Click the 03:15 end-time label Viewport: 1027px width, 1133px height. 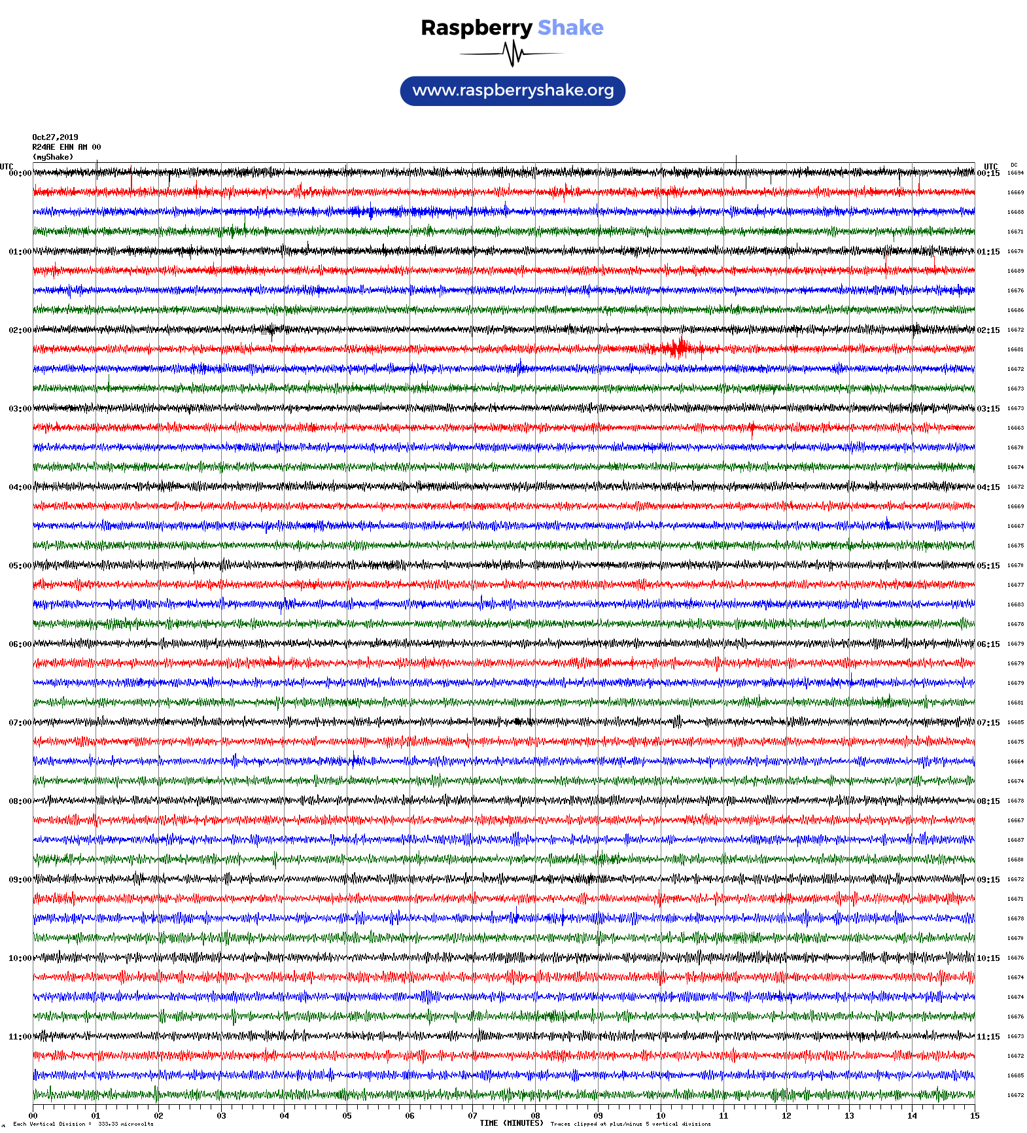coord(988,409)
